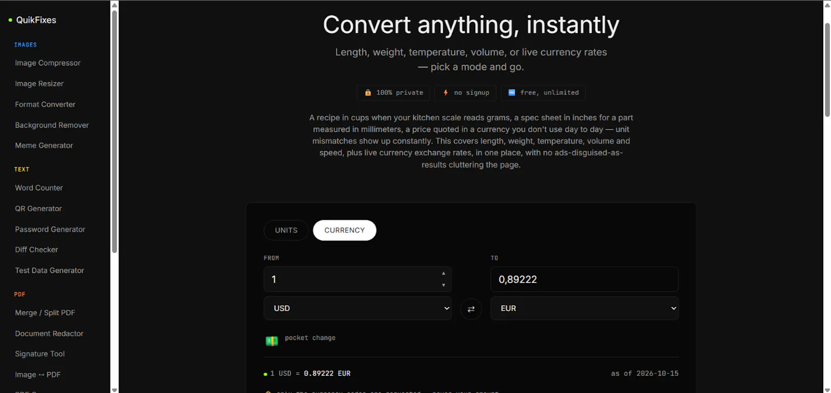Open Merge / Split PDF
Screen dimensions: 831x393
[x=45, y=313]
